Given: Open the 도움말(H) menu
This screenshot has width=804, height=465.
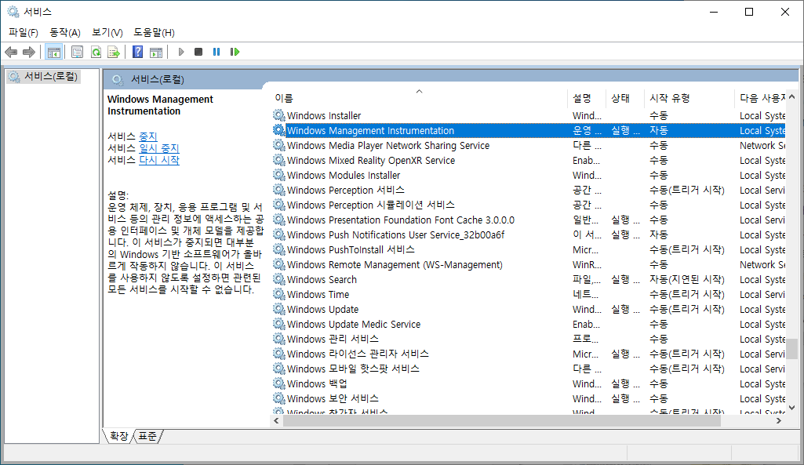Looking at the screenshot, I should click(x=154, y=32).
